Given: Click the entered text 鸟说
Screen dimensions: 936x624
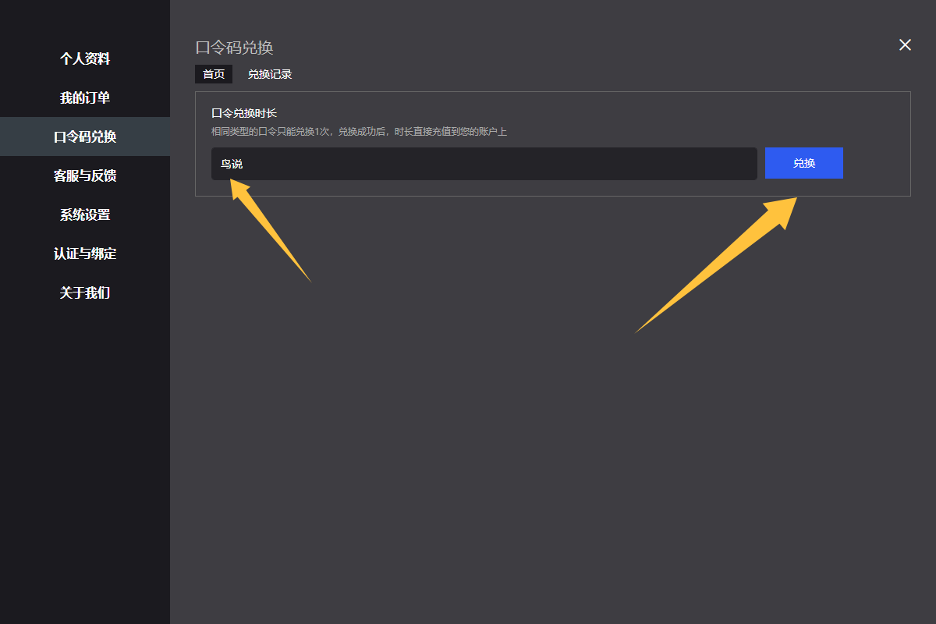Looking at the screenshot, I should (x=232, y=164).
